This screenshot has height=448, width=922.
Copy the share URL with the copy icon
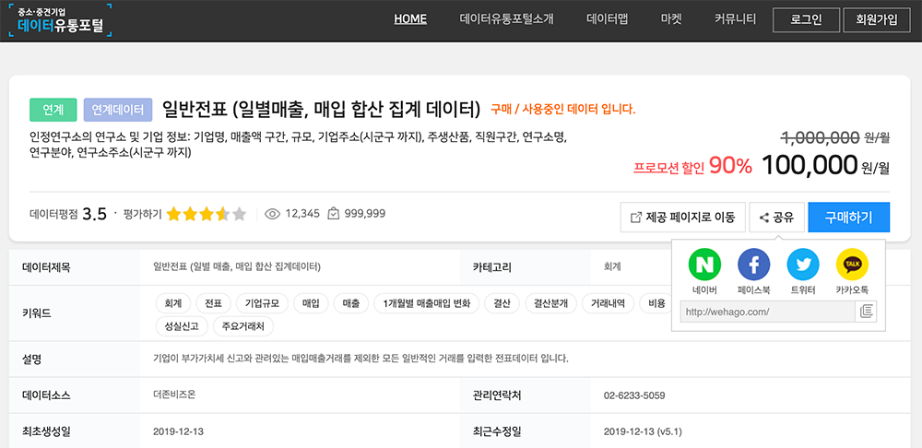tap(866, 312)
